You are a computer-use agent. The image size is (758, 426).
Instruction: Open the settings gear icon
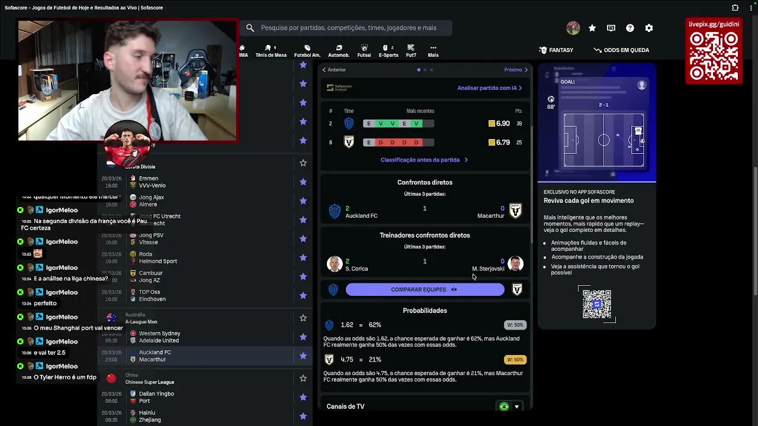pyautogui.click(x=649, y=28)
